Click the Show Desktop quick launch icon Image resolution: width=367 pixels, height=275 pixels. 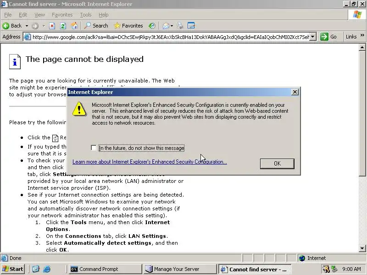tap(36, 269)
